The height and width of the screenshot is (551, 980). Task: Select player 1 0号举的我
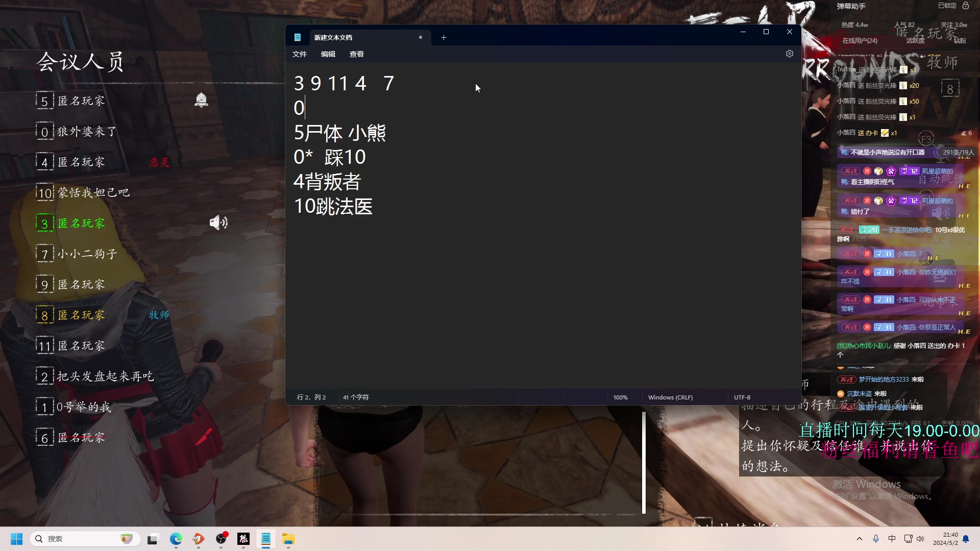(x=73, y=407)
